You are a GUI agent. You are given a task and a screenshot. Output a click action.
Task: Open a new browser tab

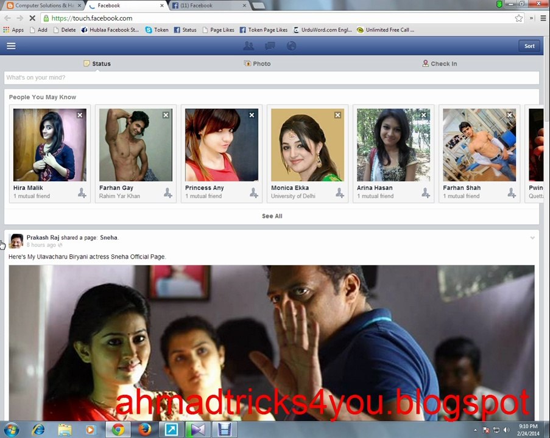258,5
